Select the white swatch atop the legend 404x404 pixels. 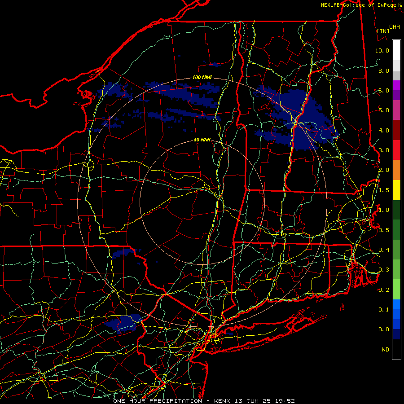(x=396, y=50)
